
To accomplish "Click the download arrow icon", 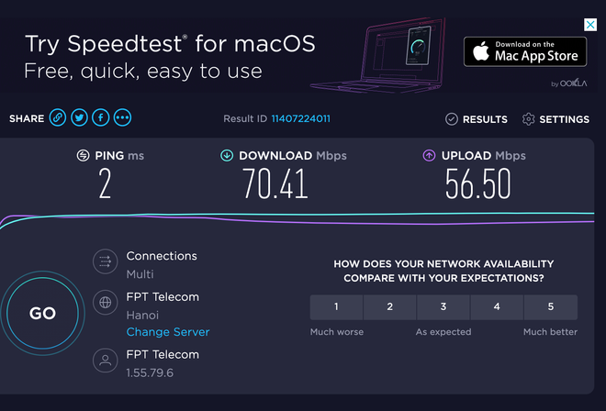I will (x=226, y=156).
